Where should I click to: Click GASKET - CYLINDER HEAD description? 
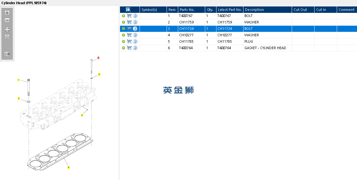tap(265, 48)
